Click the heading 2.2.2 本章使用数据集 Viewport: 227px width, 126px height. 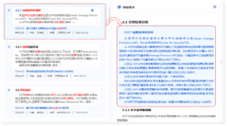(x=137, y=110)
